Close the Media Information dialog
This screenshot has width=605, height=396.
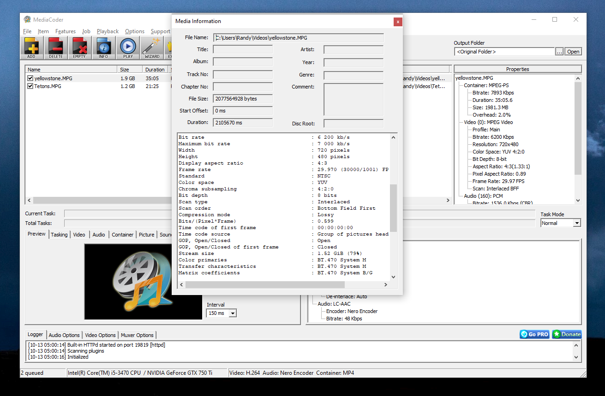pos(397,21)
